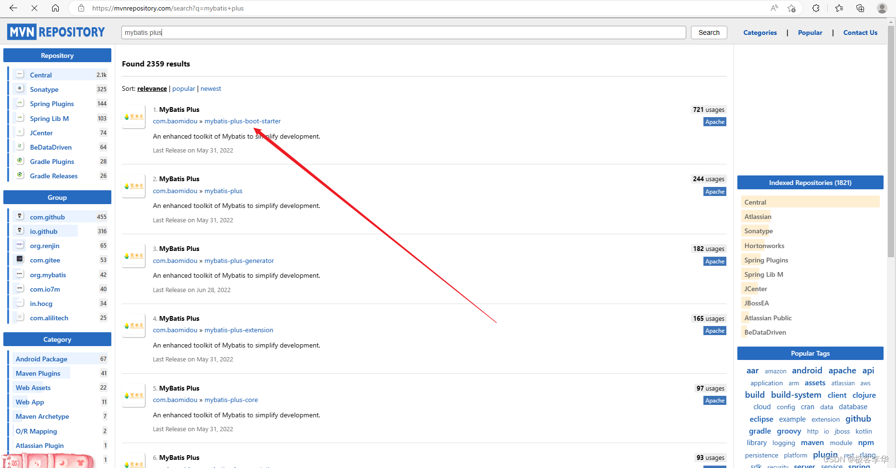Open the browser extensions puzzle icon

pos(816,8)
